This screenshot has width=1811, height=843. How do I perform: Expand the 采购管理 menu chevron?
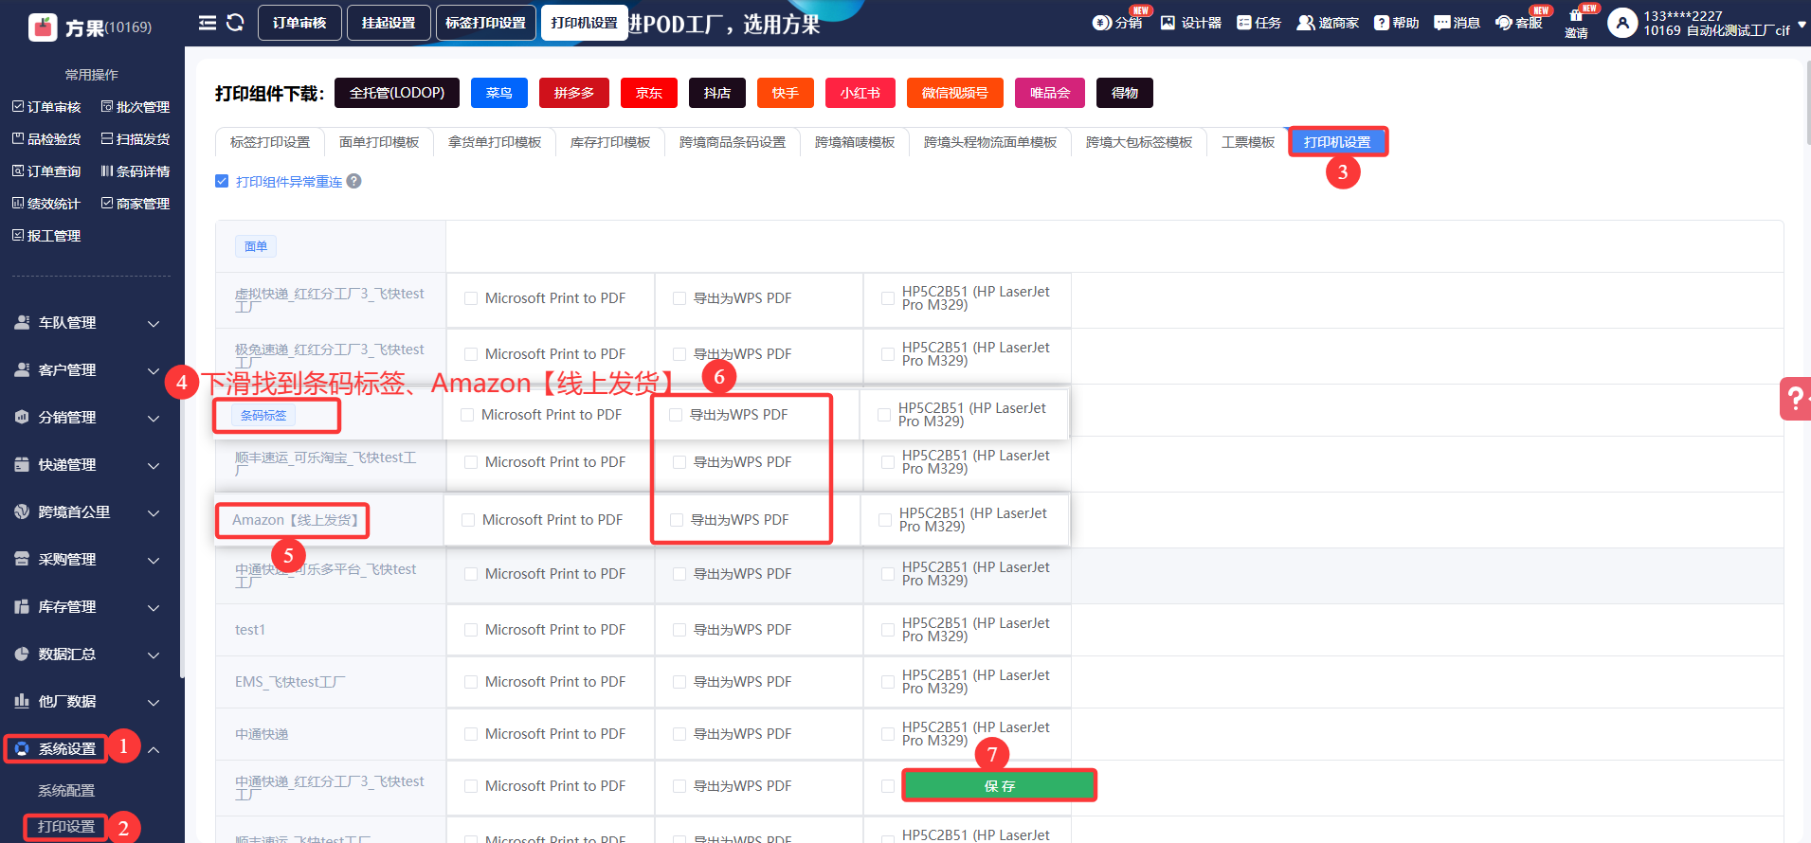tap(154, 561)
